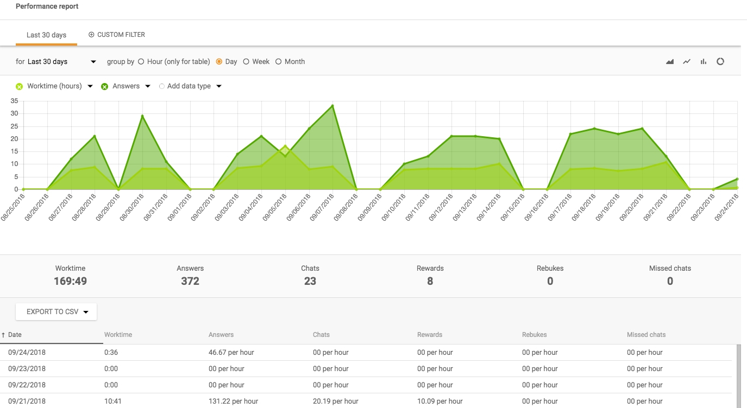Click the plus icon beside CUSTOM FILTER
The height and width of the screenshot is (408, 747).
pyautogui.click(x=91, y=35)
